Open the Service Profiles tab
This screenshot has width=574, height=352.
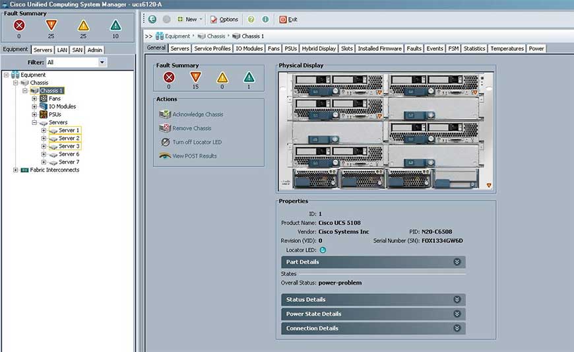[212, 48]
